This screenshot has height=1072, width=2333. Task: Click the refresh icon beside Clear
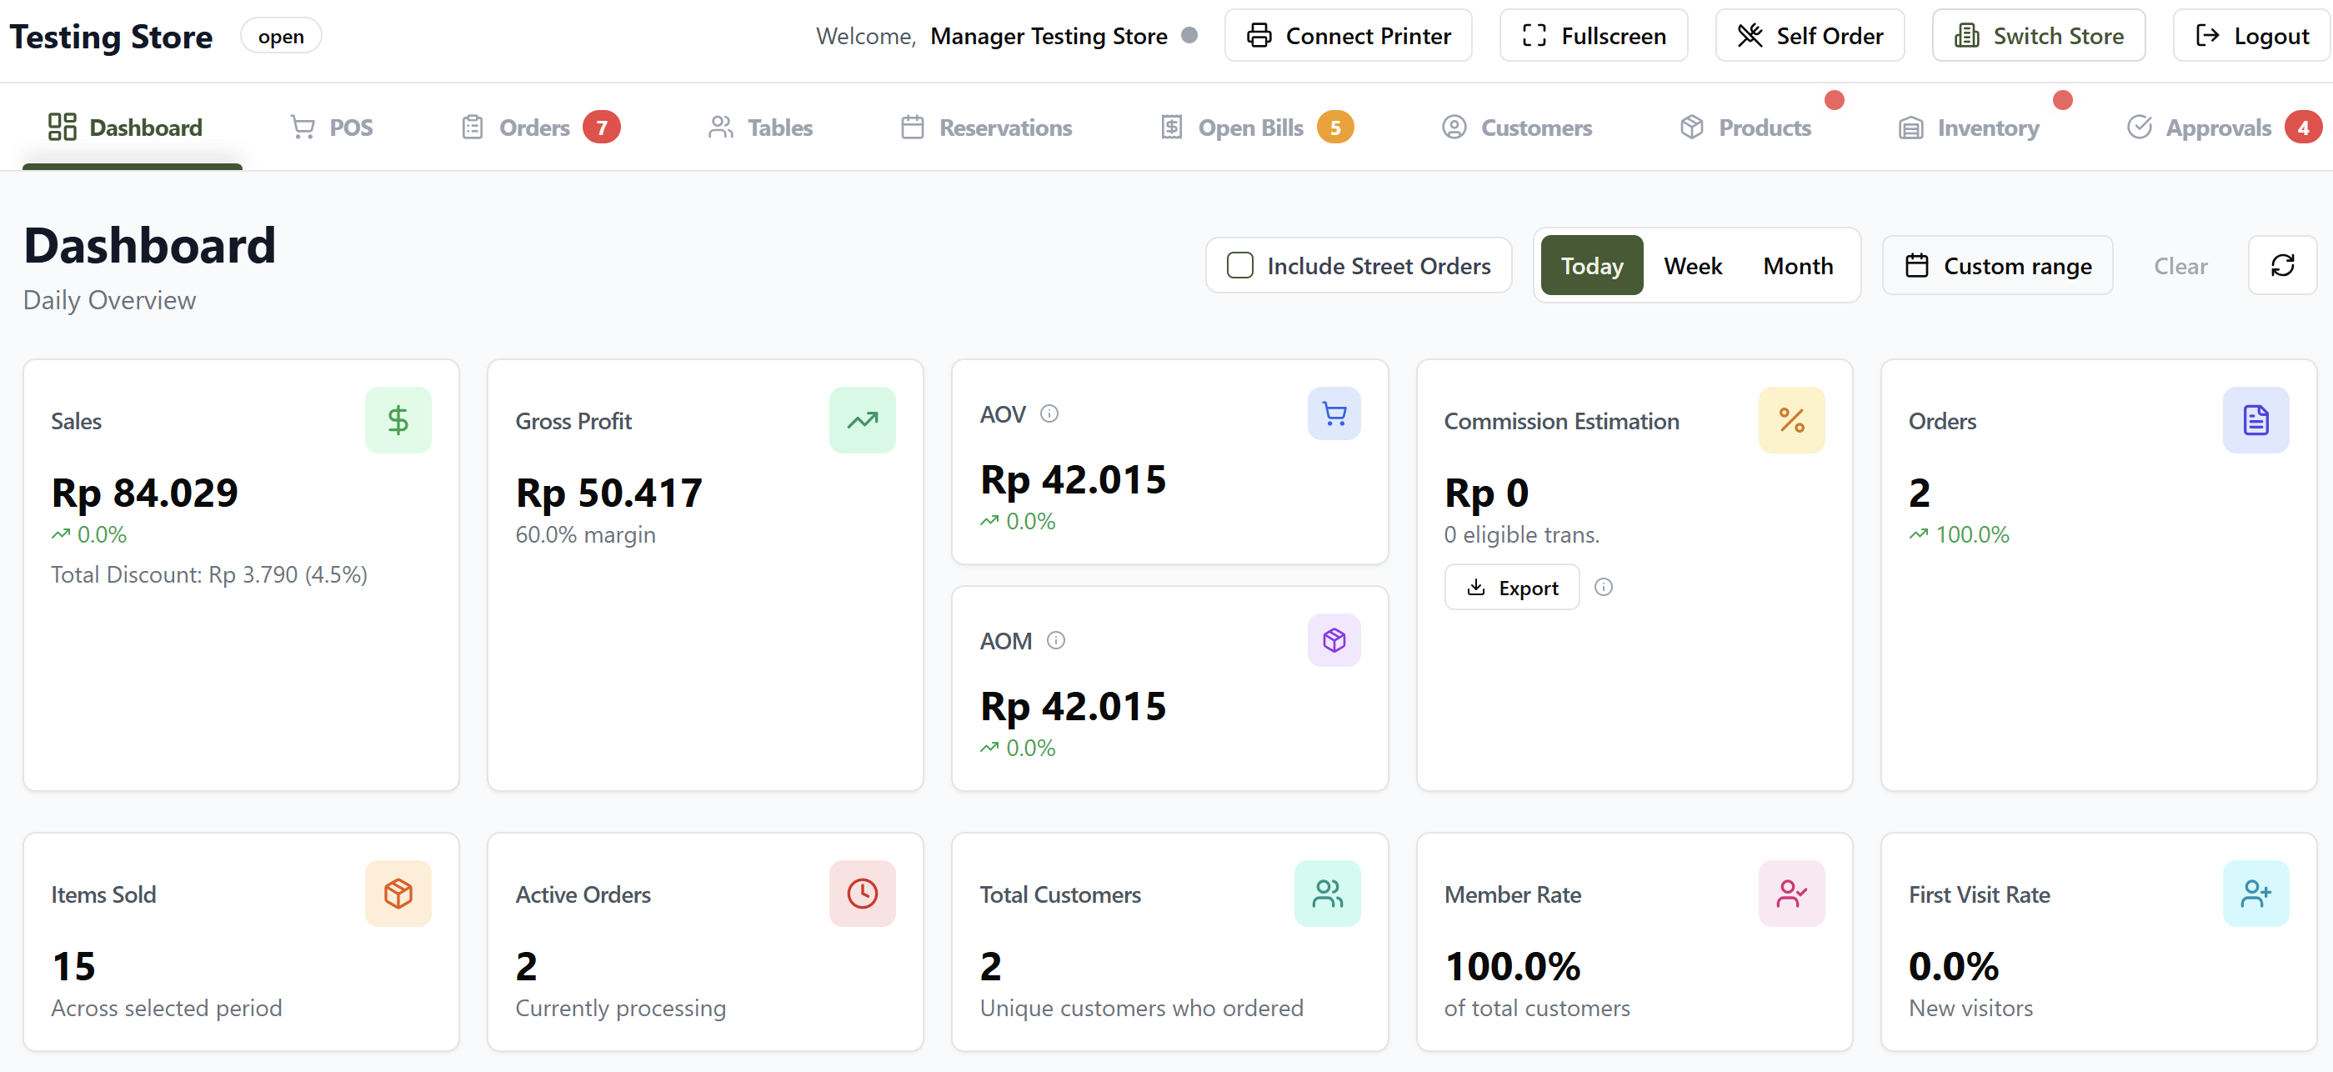2281,265
